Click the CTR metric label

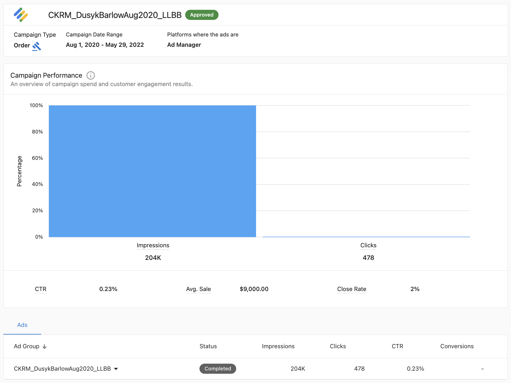[41, 289]
